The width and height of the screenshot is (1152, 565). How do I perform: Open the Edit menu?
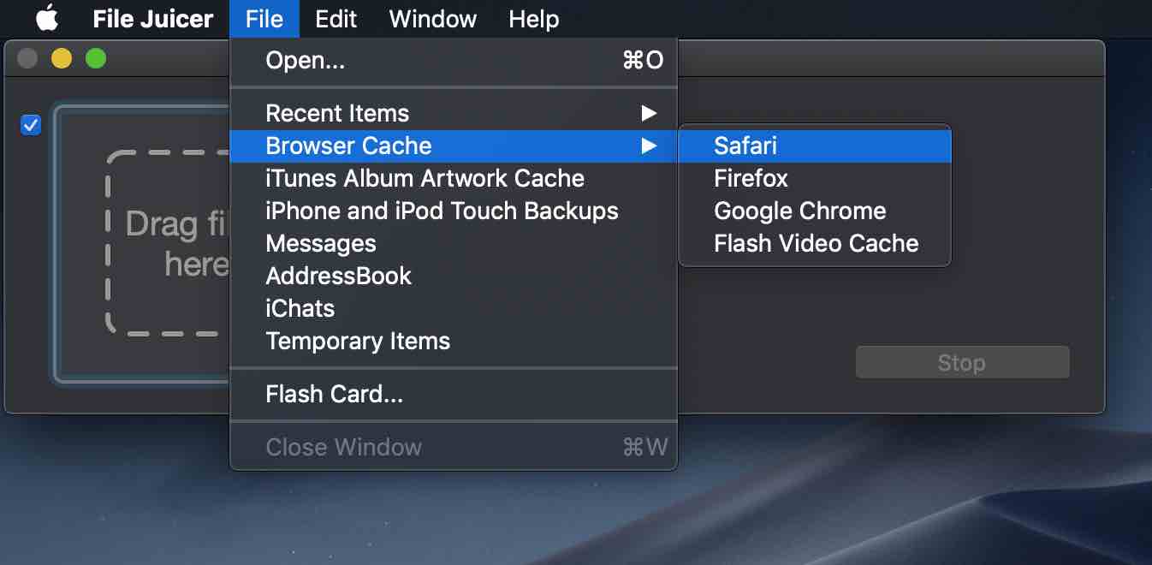pos(336,19)
